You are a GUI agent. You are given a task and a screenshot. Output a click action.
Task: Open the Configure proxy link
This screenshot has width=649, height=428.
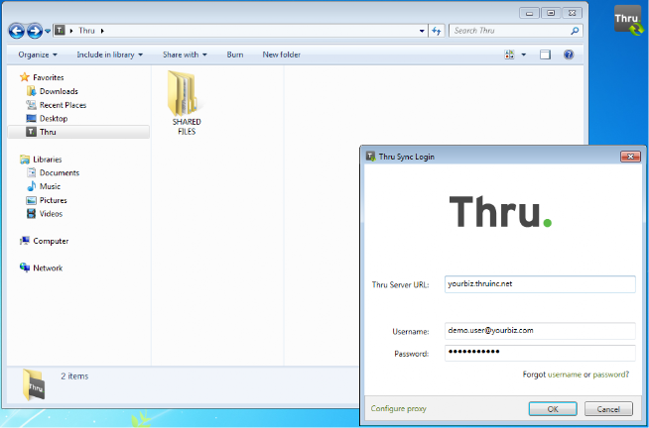(398, 408)
